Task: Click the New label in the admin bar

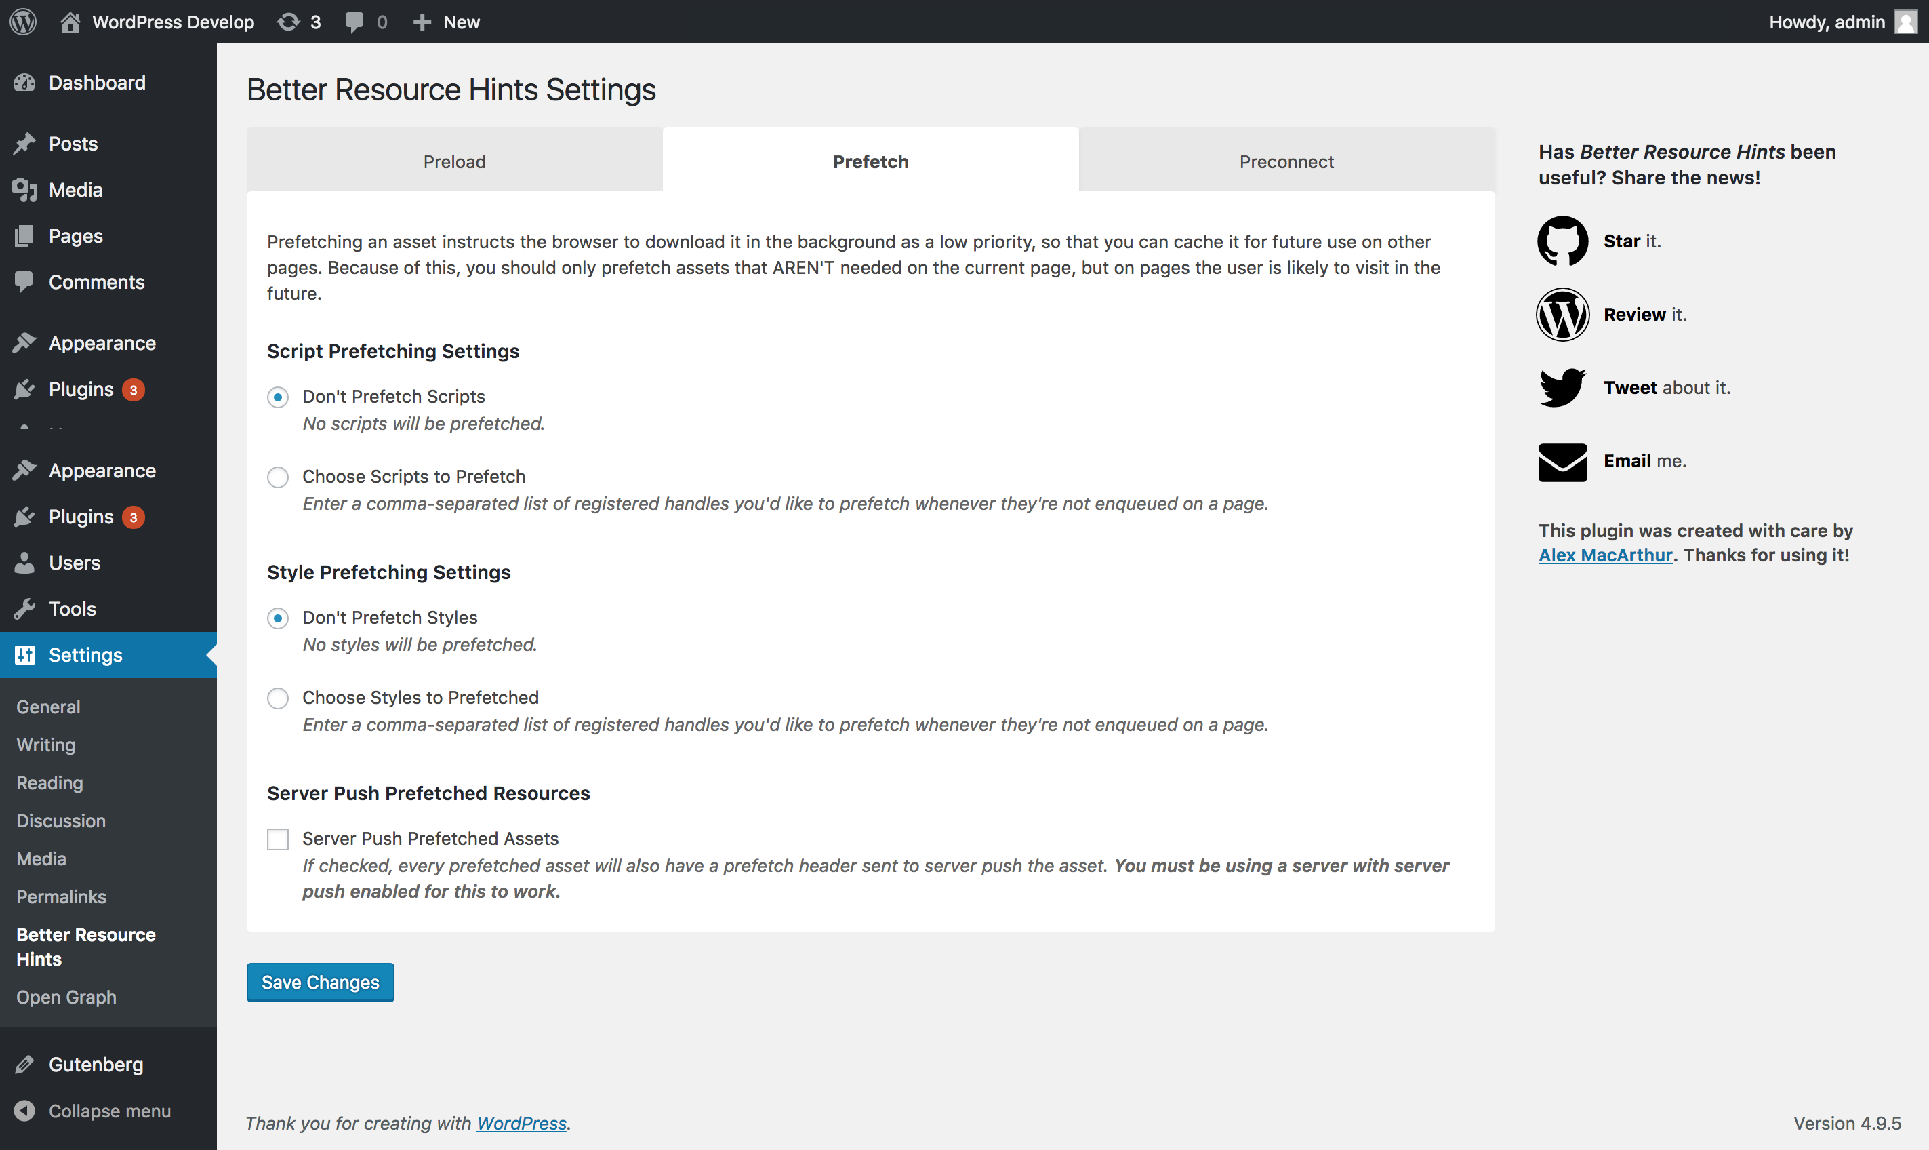Action: click(x=462, y=22)
